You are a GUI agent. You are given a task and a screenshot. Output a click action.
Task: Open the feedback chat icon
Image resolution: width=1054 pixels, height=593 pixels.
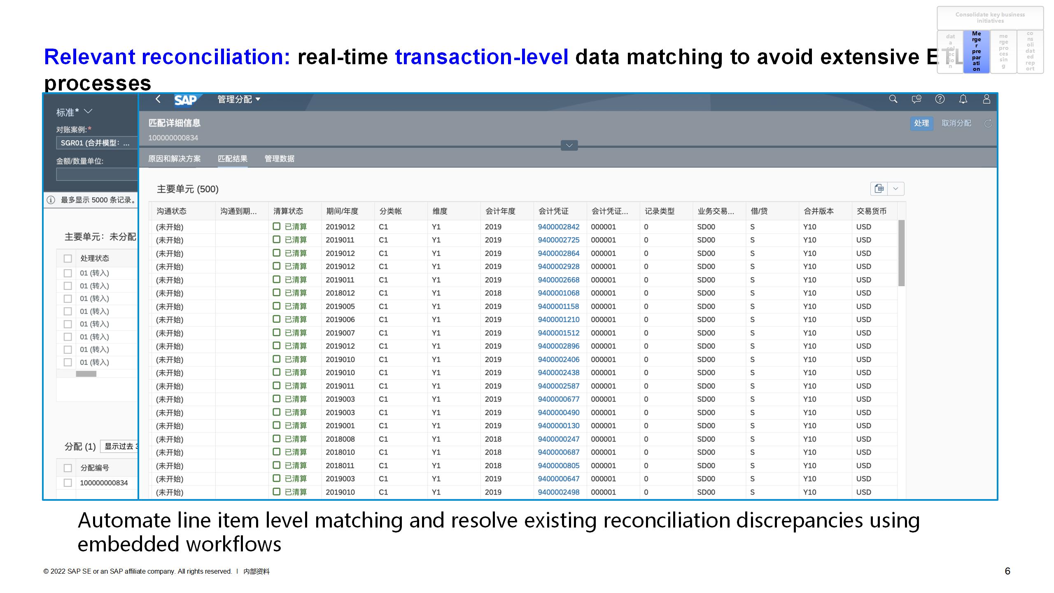pyautogui.click(x=916, y=99)
